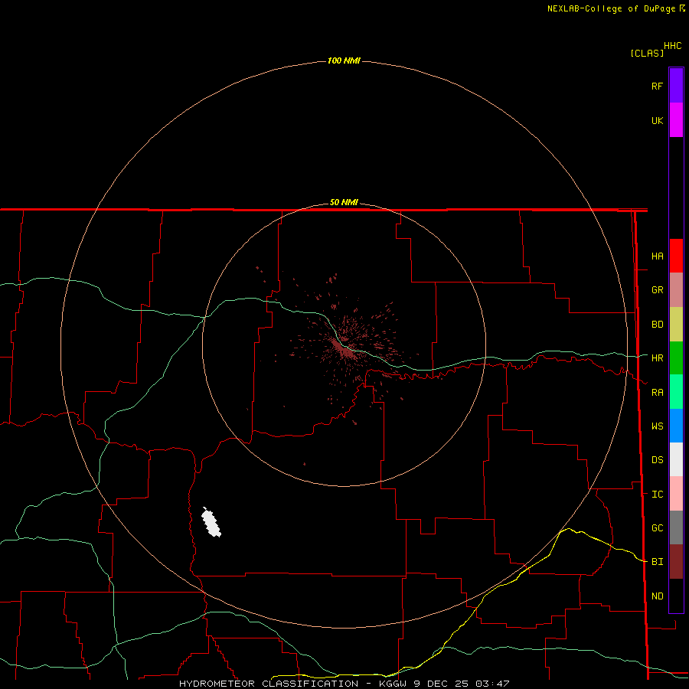Pick the RA mint green legend swatch
This screenshot has width=689, height=689.
point(676,392)
